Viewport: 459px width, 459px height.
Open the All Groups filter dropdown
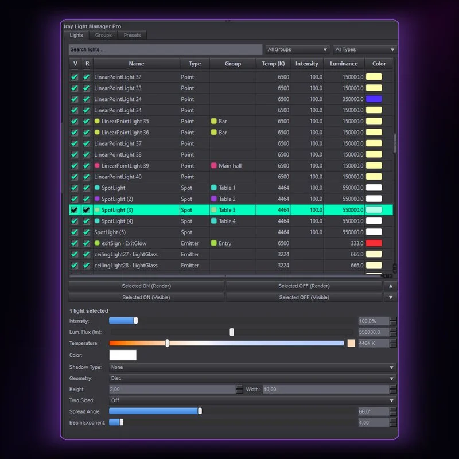[297, 49]
